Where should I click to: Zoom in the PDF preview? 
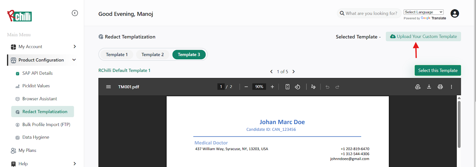tap(272, 87)
